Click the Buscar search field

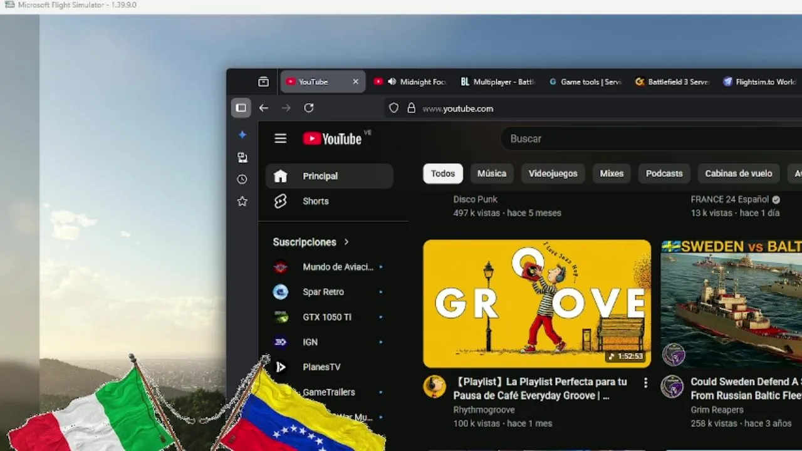(x=652, y=138)
